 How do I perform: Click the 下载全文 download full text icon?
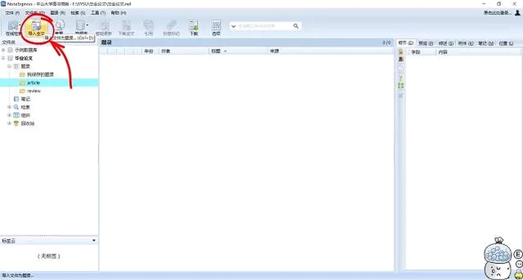tap(126, 27)
